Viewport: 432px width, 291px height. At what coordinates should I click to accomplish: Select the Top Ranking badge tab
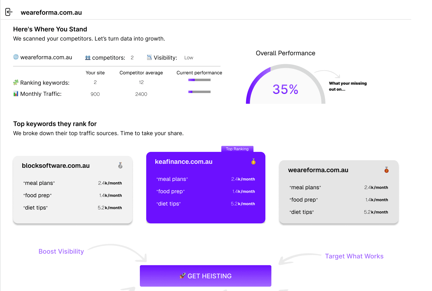(x=237, y=149)
